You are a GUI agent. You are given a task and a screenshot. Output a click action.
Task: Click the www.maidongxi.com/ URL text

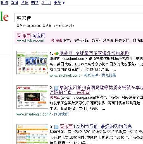[34, 114]
